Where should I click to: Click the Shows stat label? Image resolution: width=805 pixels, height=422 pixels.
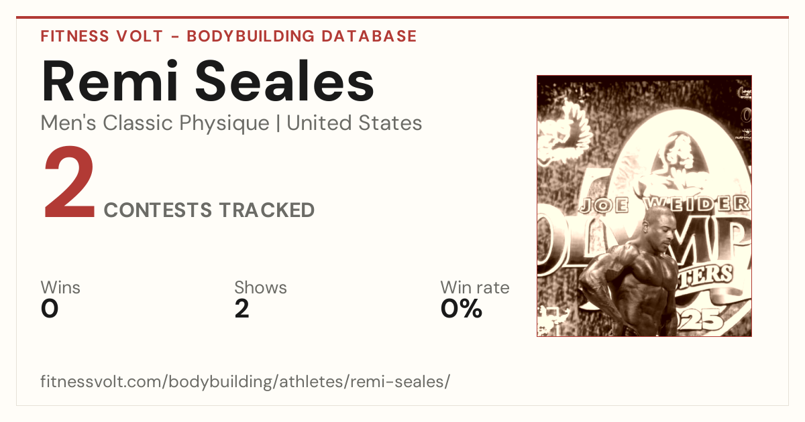point(260,288)
